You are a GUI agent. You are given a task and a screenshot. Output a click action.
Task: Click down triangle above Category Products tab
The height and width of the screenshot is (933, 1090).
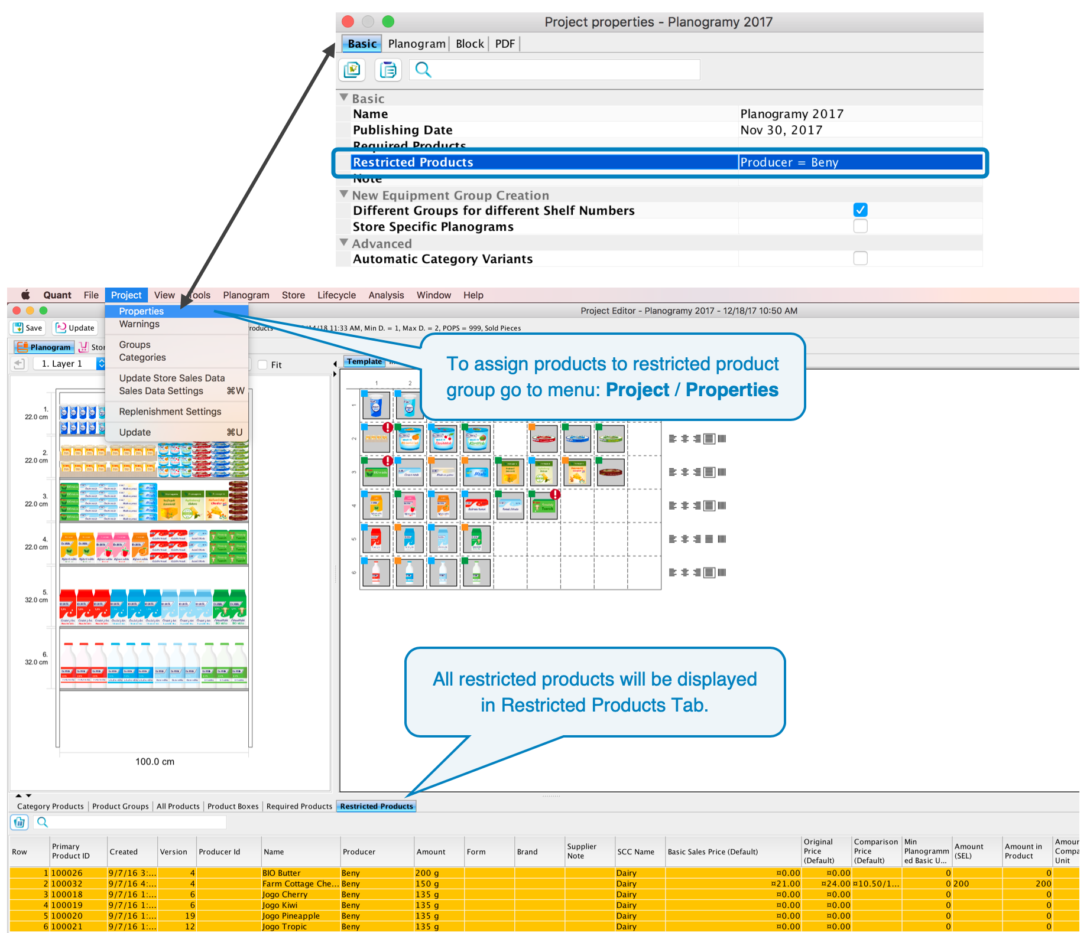pos(28,795)
